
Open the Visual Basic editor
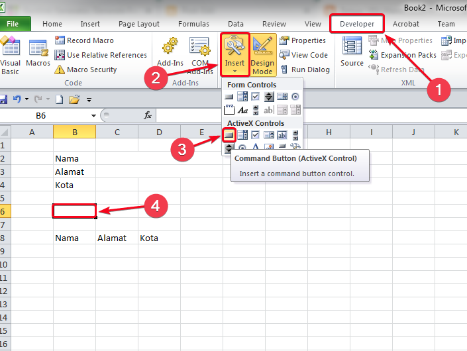coord(10,55)
